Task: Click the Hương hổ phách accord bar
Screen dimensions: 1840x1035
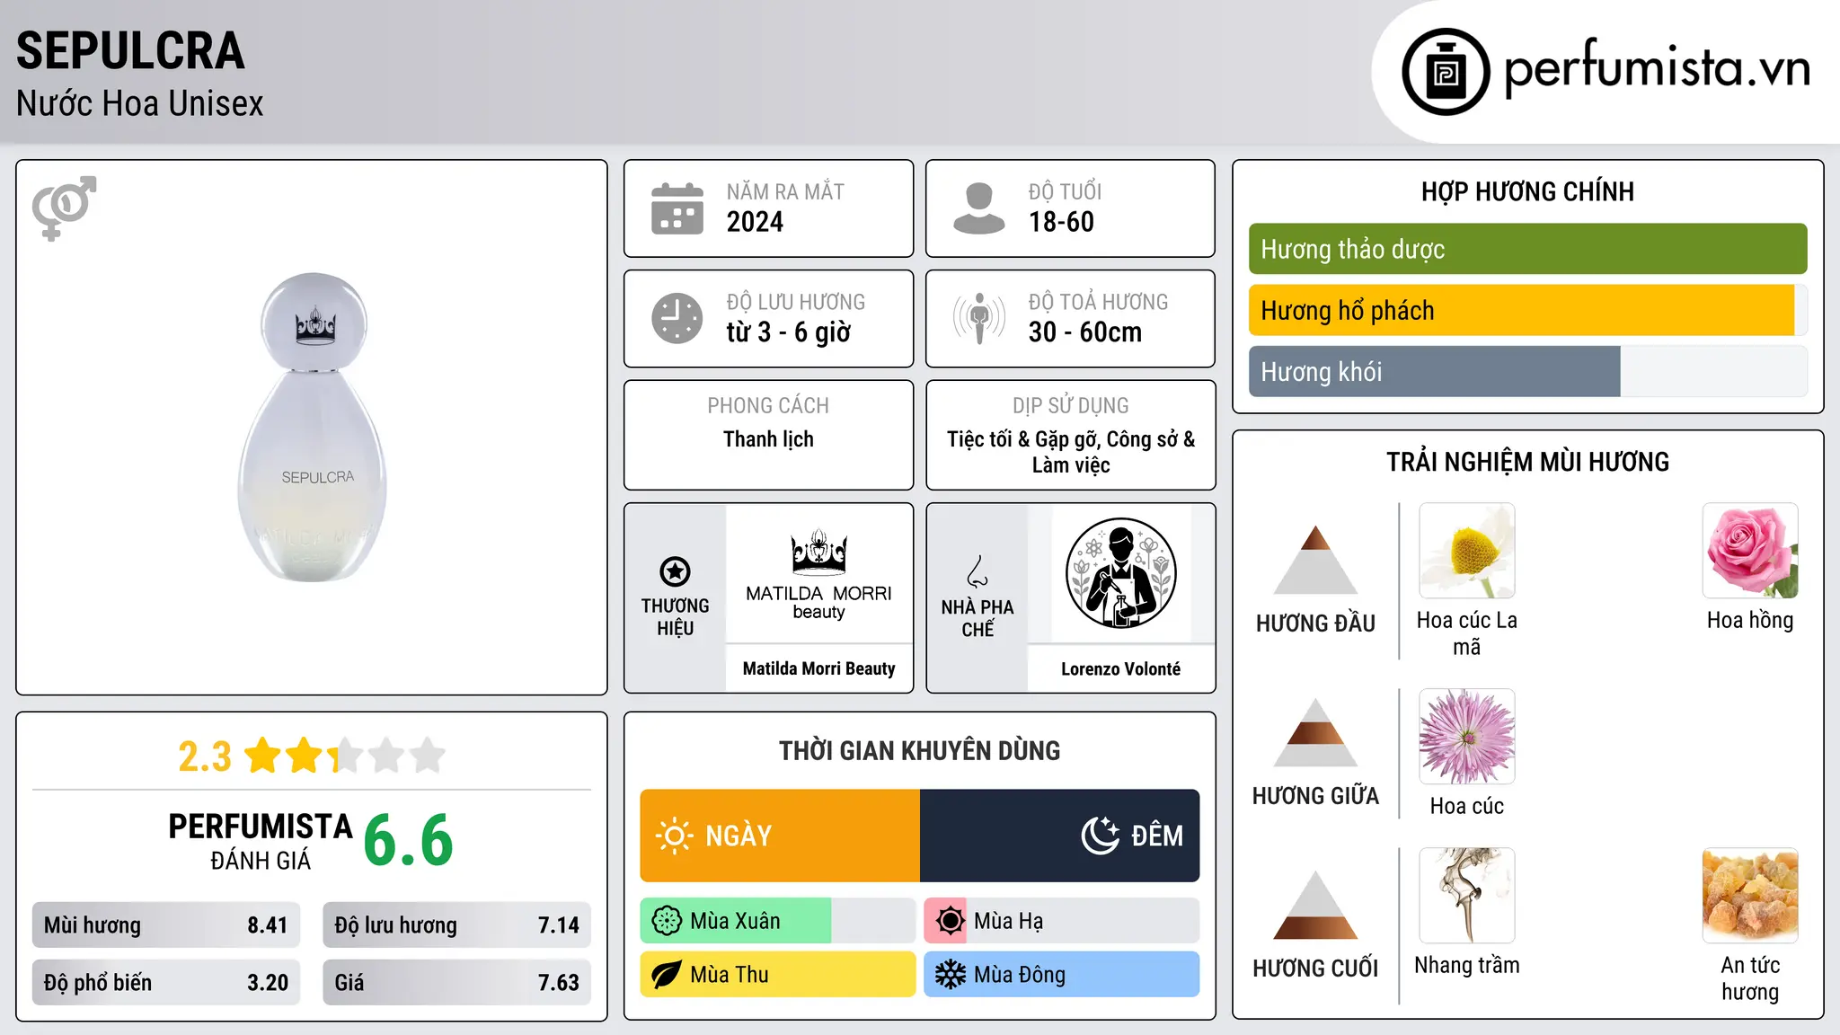Action: coord(1527,310)
